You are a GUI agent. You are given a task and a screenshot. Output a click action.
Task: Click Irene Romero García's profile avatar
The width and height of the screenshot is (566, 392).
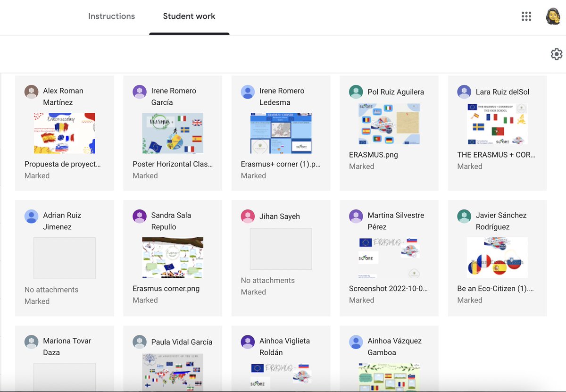pyautogui.click(x=140, y=92)
